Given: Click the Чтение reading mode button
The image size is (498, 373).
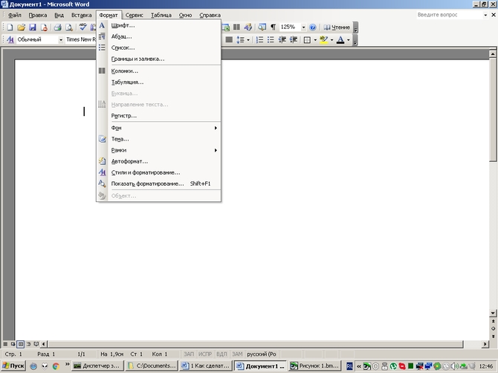Looking at the screenshot, I should 337,27.
